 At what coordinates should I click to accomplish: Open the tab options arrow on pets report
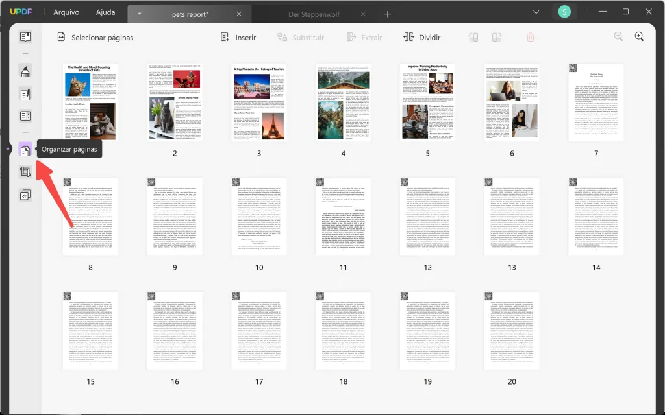click(x=139, y=12)
